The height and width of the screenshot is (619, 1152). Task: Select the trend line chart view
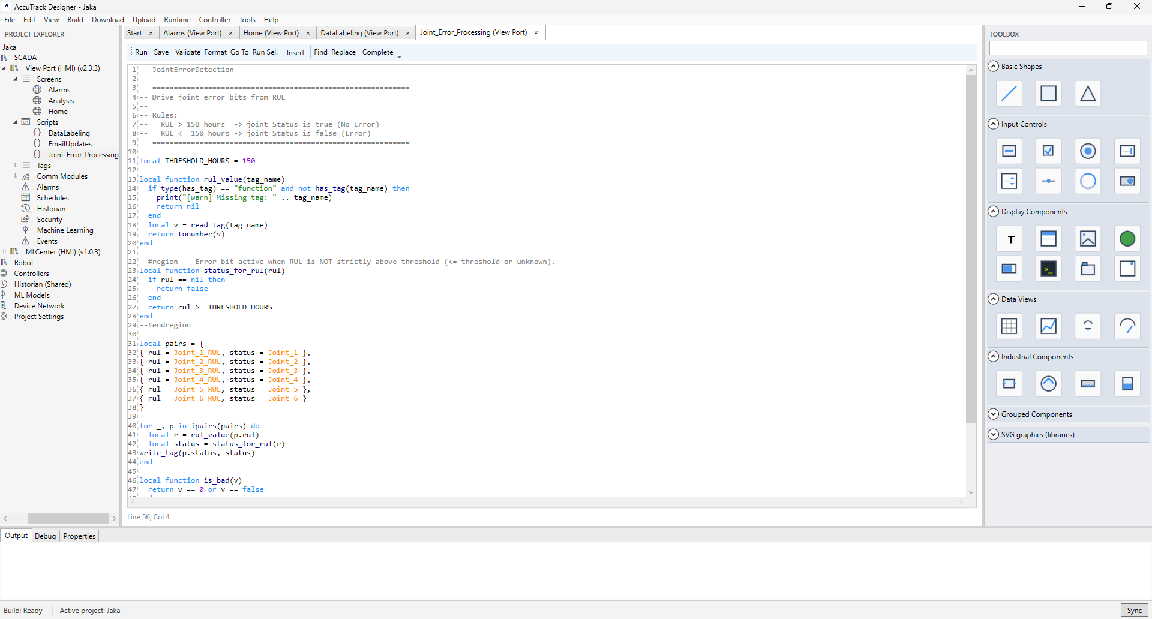click(x=1049, y=326)
